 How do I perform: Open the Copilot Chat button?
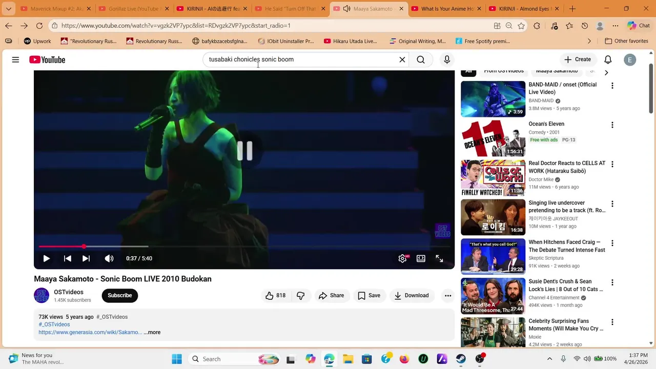[639, 26]
